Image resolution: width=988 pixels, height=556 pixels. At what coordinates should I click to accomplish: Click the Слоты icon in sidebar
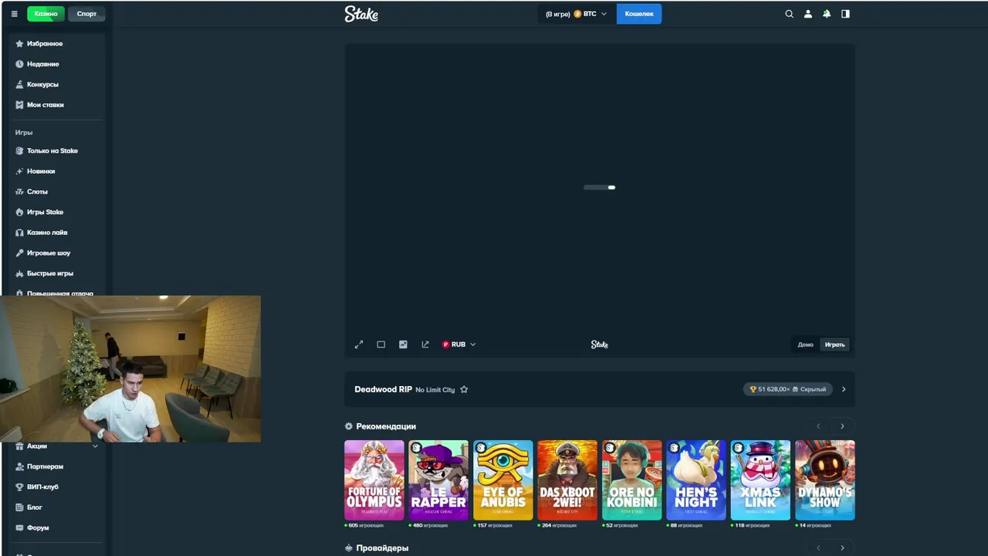(x=20, y=192)
